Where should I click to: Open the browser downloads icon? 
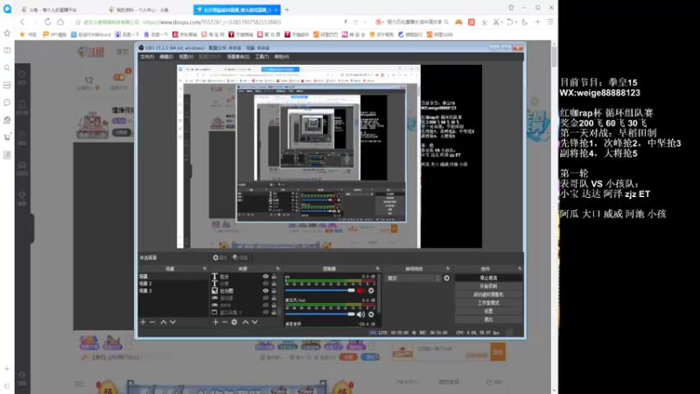tap(485, 22)
